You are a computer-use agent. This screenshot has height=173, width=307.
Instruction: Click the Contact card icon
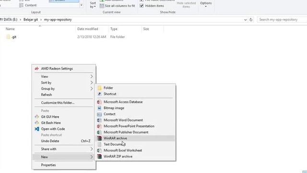pos(99,114)
